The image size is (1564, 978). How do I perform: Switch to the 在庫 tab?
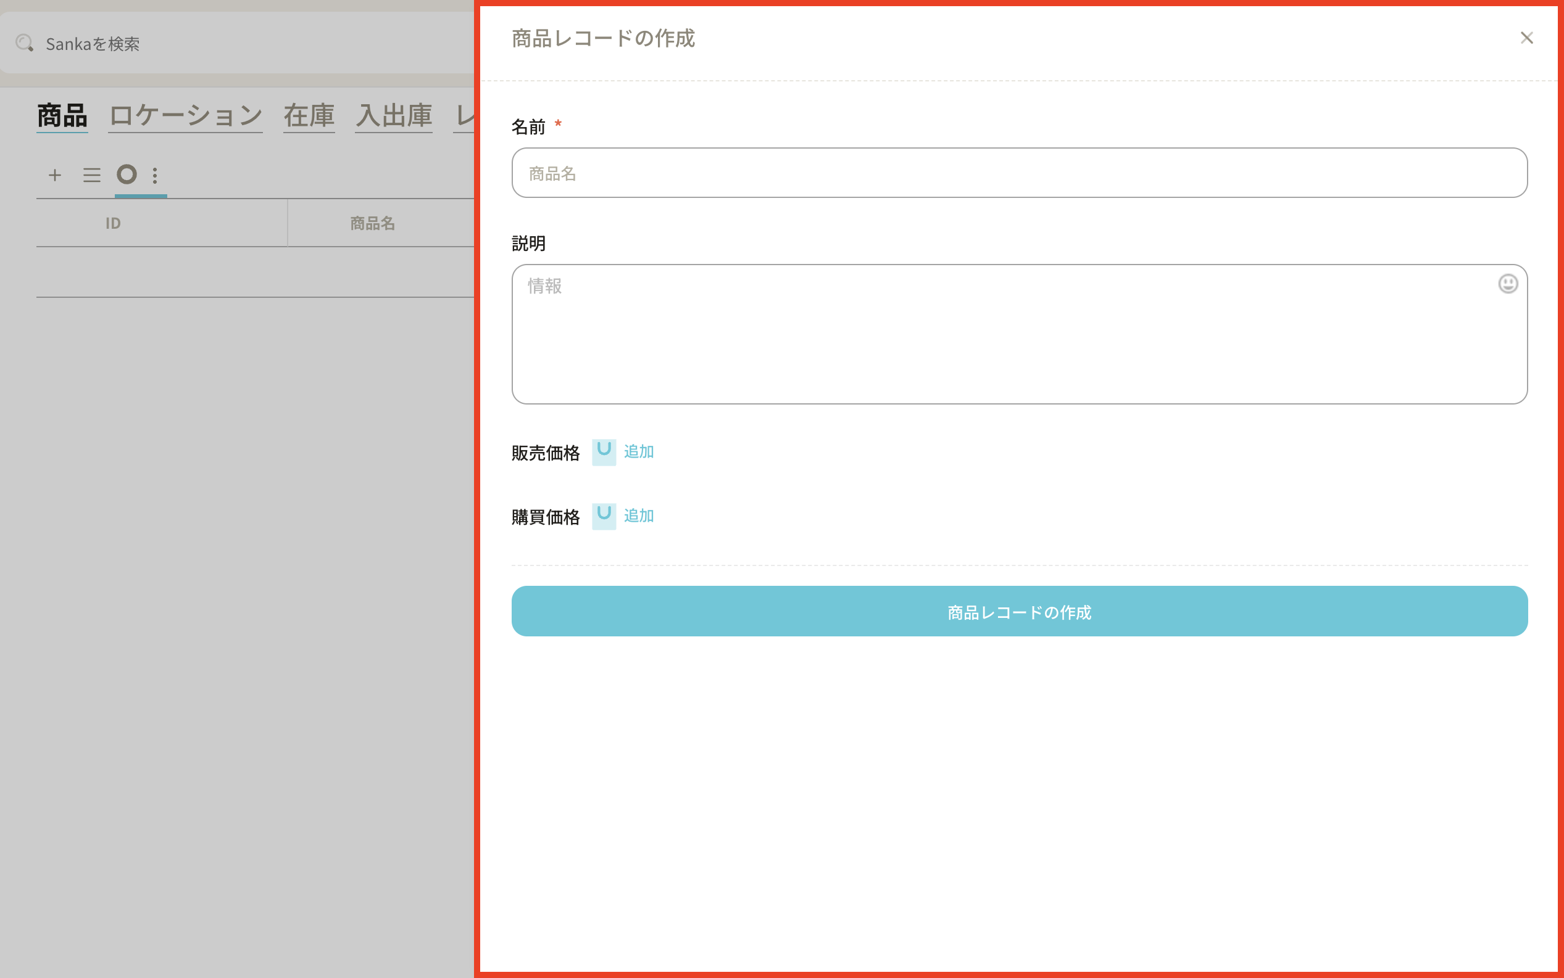[309, 116]
